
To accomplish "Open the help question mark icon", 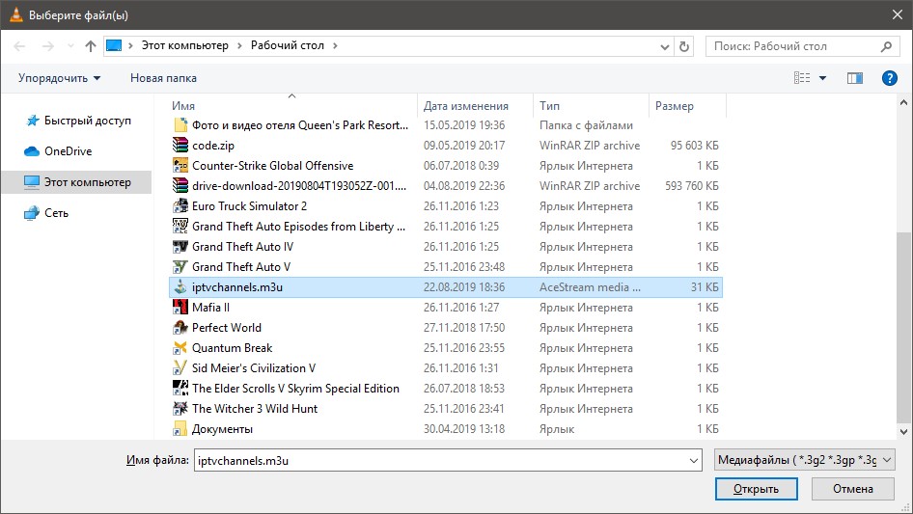I will click(890, 78).
